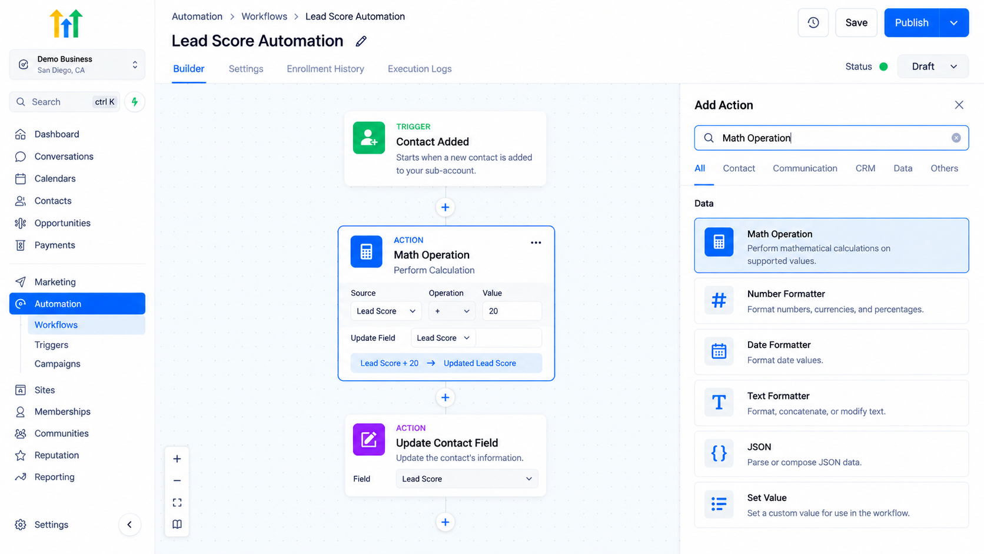
Task: Fit workflow to screen icon
Action: coord(177,502)
